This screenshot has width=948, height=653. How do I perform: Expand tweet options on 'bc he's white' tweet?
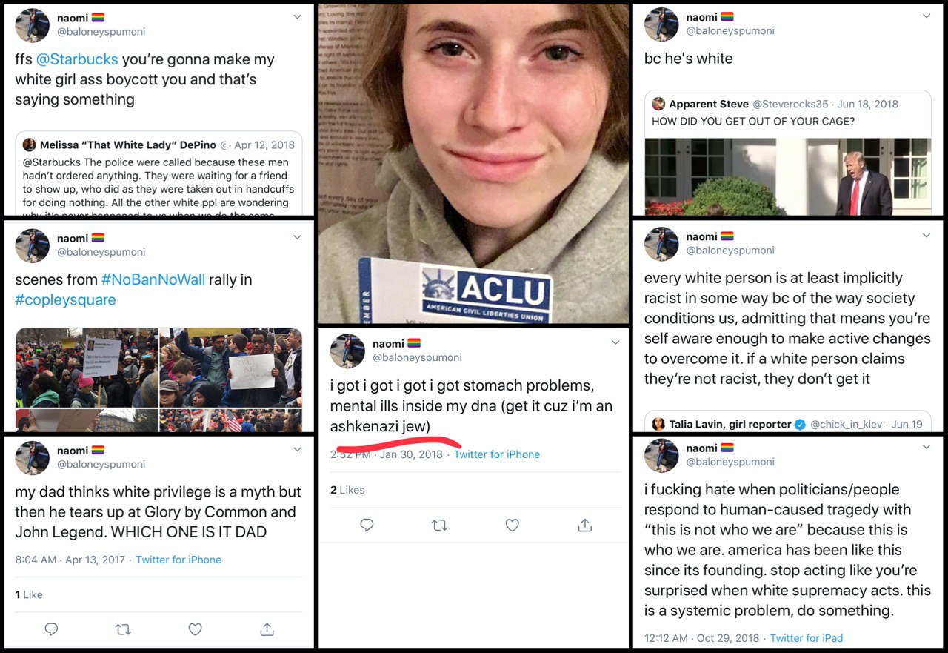[926, 16]
